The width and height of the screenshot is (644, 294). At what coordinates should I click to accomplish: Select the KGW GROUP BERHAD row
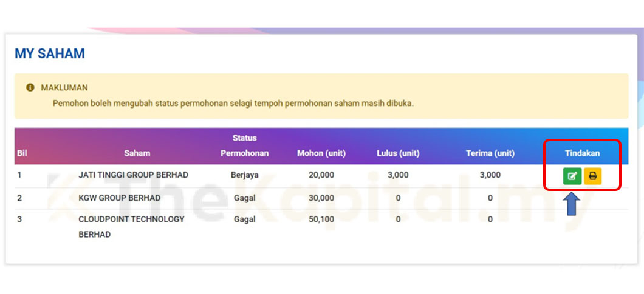tap(119, 198)
